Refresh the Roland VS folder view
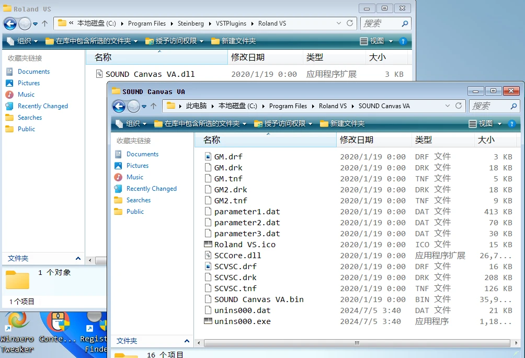 tap(349, 23)
